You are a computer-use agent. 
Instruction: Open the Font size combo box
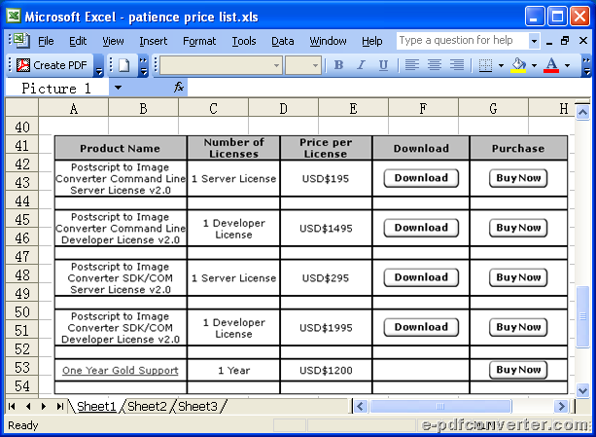(303, 66)
